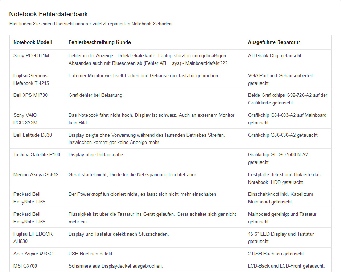Click the Acer Aspire 4935G row
Viewport: 341px width, 272px height.
170,254
